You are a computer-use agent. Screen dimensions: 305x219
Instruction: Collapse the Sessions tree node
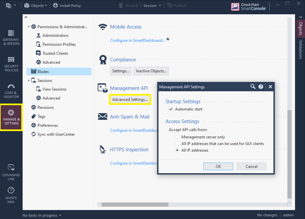[29, 81]
